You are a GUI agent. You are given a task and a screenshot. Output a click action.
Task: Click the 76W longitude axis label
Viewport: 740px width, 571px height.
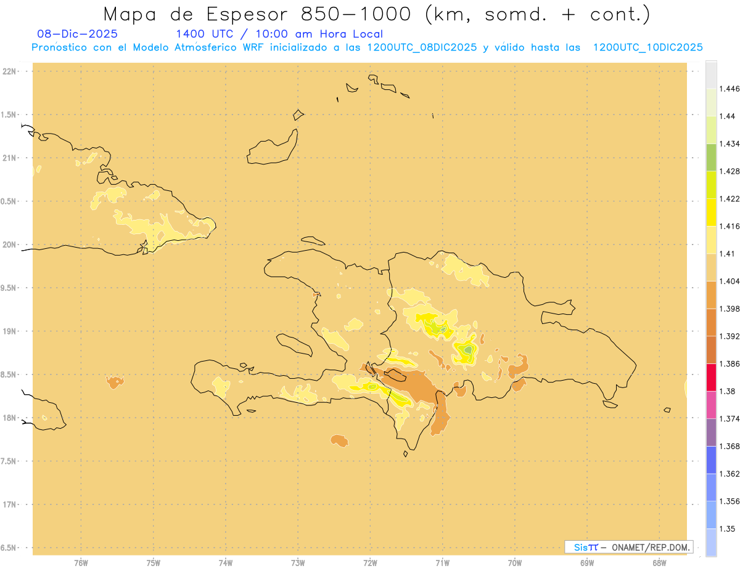[81, 562]
